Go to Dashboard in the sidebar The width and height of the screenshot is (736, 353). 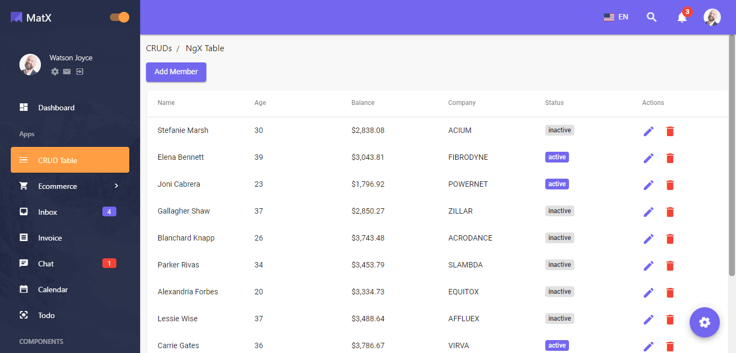[56, 108]
